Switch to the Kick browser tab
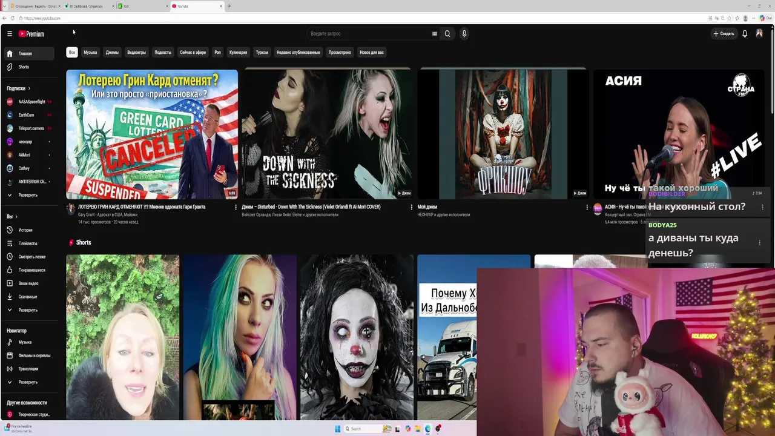This screenshot has width=775, height=436. [x=142, y=6]
